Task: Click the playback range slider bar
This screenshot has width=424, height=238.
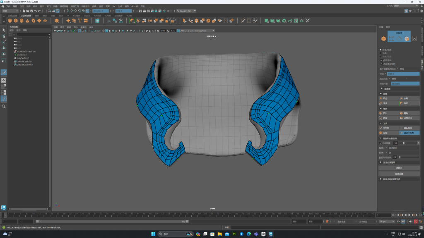Action: [x=112, y=221]
